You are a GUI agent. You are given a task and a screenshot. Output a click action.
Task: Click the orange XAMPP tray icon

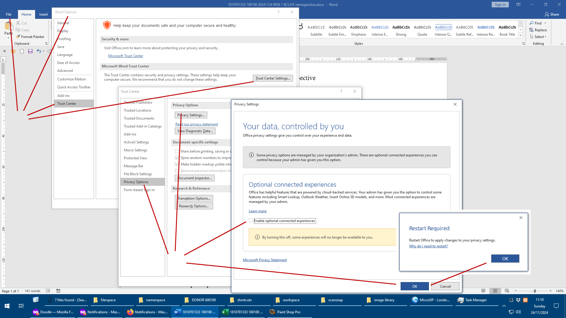pos(525,300)
